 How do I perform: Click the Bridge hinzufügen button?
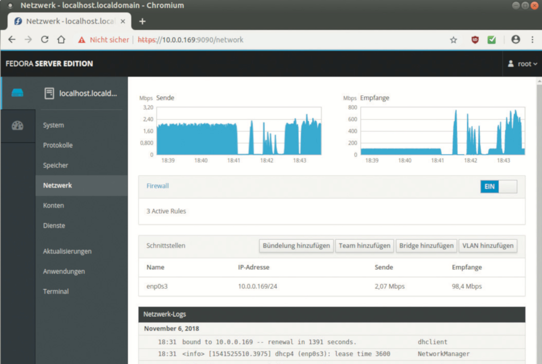pos(426,246)
